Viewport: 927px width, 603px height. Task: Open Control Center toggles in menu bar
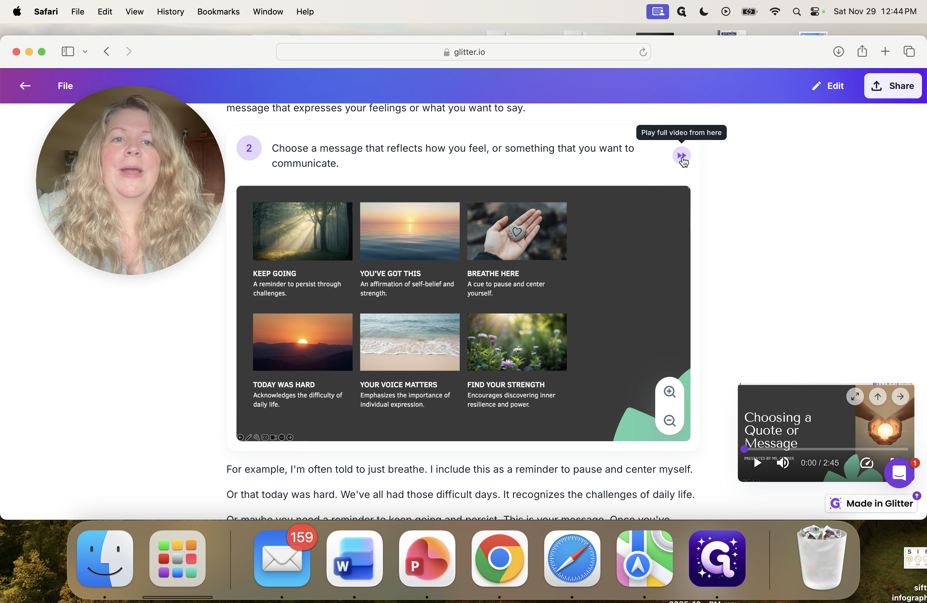tap(814, 12)
